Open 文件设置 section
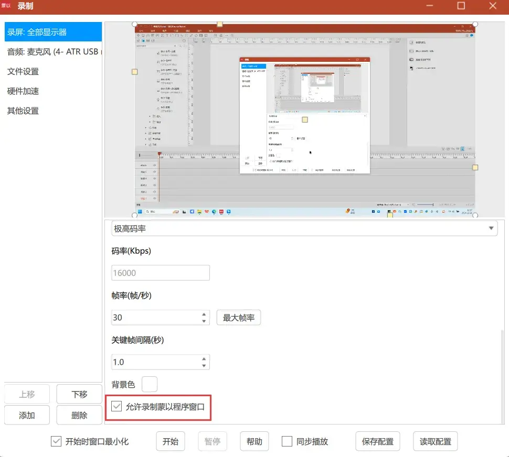509x457 pixels. (53, 71)
